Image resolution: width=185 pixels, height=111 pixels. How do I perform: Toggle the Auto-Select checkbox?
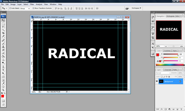(x=10, y=8)
